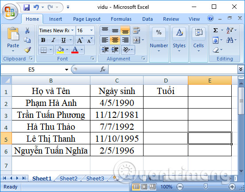Viewport: 245px width, 192px height.
Task: Switch to the Insert tab
Action: click(55, 19)
